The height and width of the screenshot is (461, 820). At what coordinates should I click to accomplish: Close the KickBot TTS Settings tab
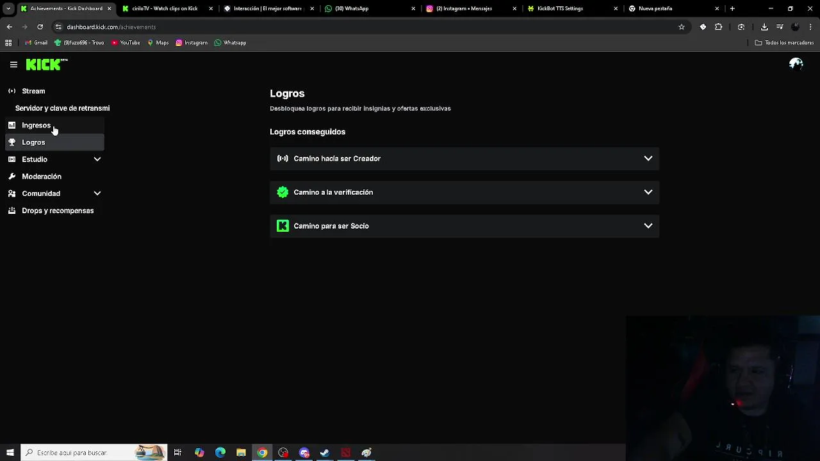616,8
